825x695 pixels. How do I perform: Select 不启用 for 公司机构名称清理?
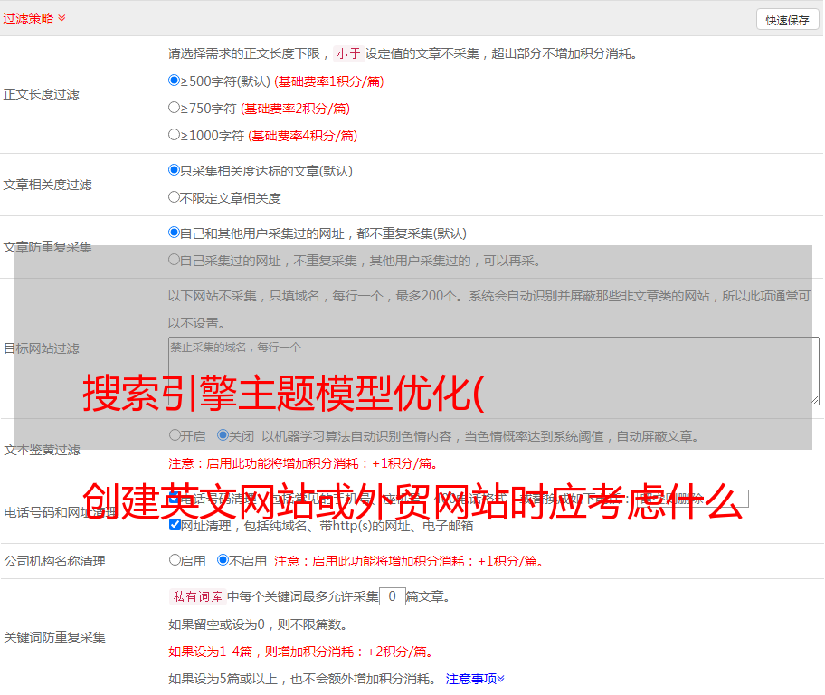(x=223, y=560)
